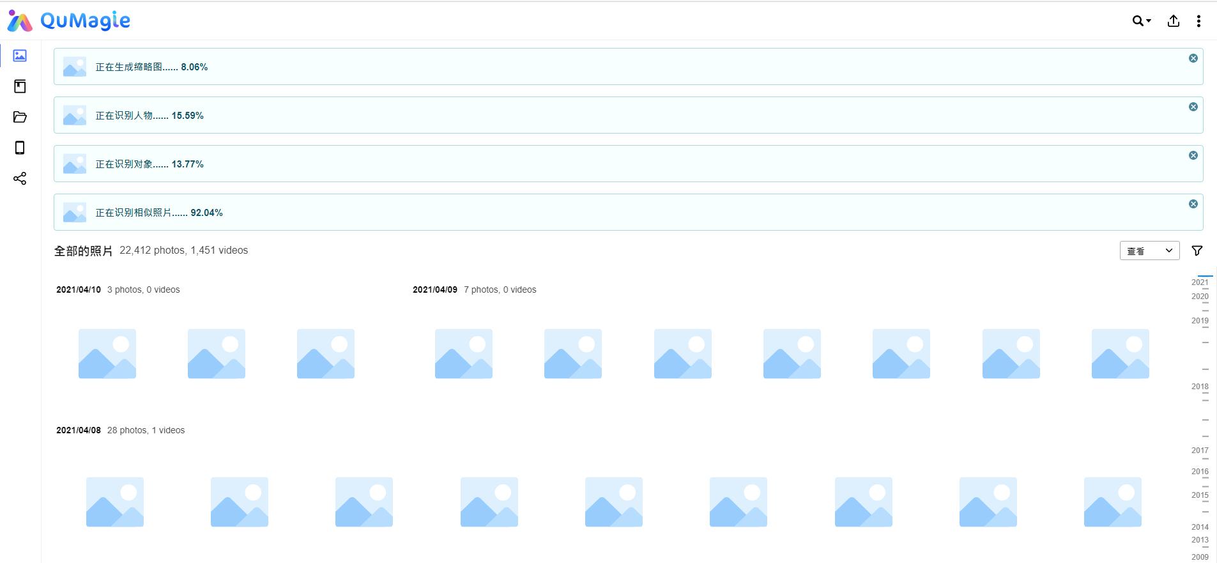Select the 2021/04/09 date heading
This screenshot has width=1217, height=563.
point(435,289)
